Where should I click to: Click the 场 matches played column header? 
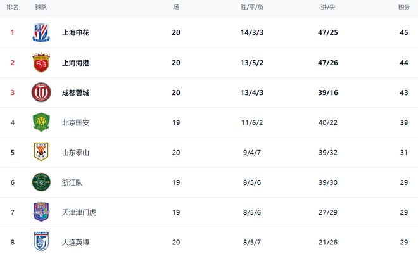pos(176,7)
